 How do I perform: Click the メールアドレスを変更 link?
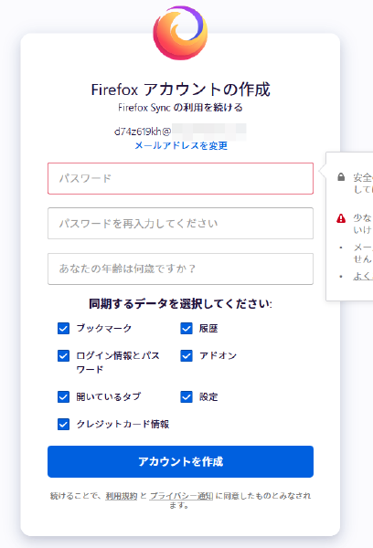(181, 145)
